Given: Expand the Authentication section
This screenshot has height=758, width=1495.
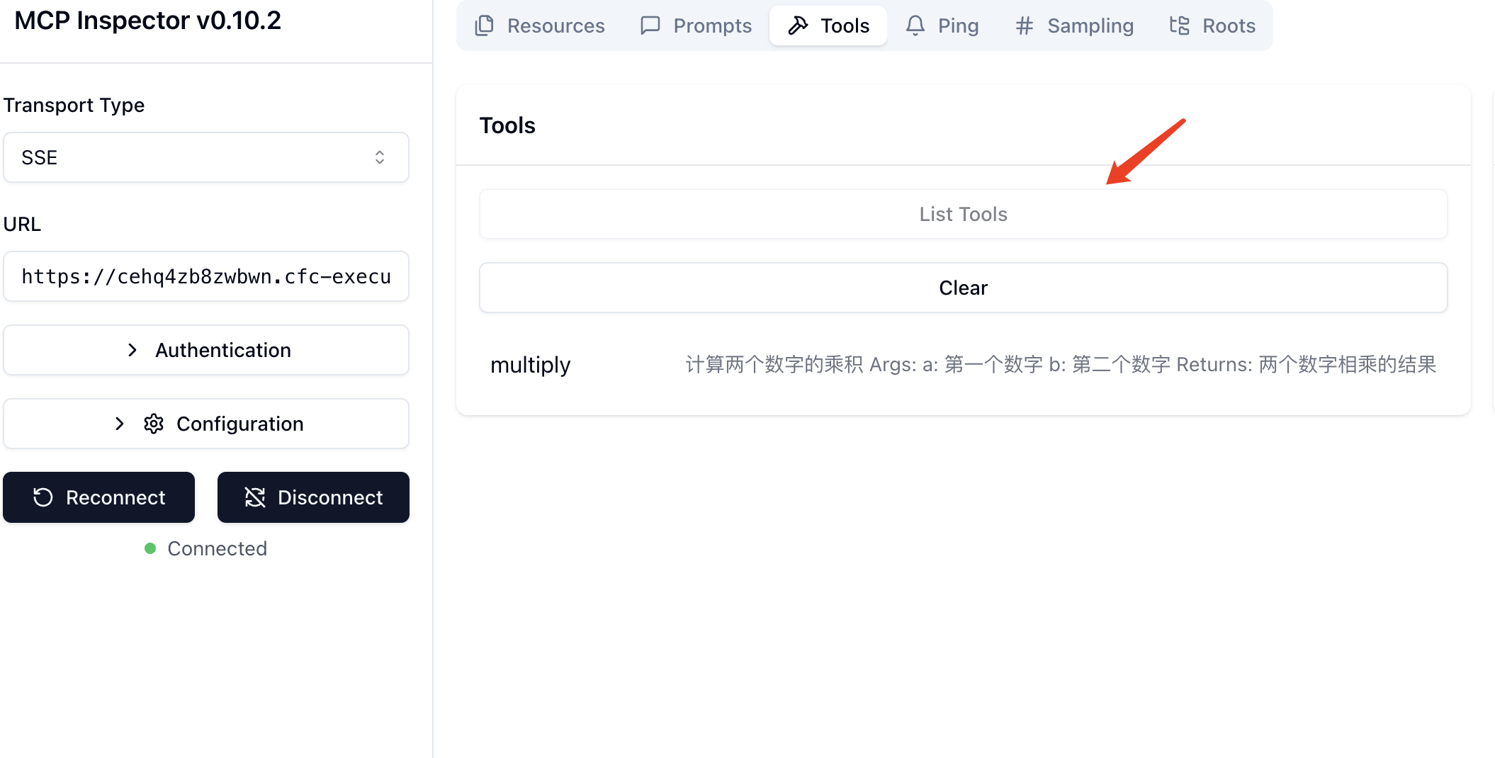Looking at the screenshot, I should coord(206,350).
